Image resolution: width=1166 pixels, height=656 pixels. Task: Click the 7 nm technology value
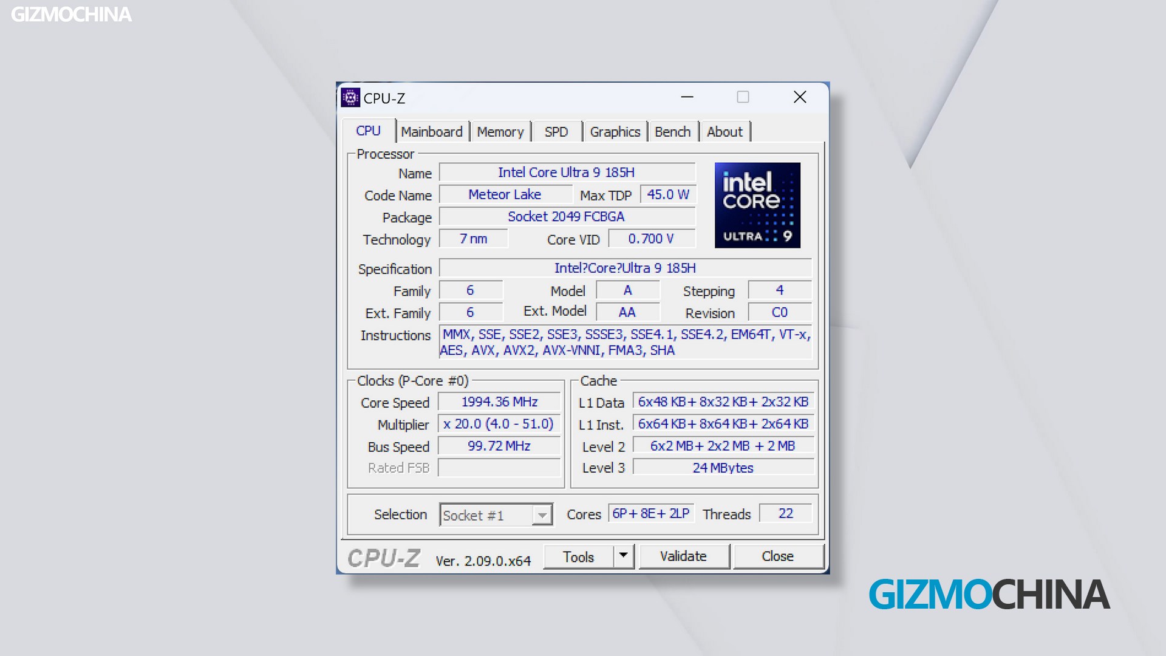coord(474,239)
